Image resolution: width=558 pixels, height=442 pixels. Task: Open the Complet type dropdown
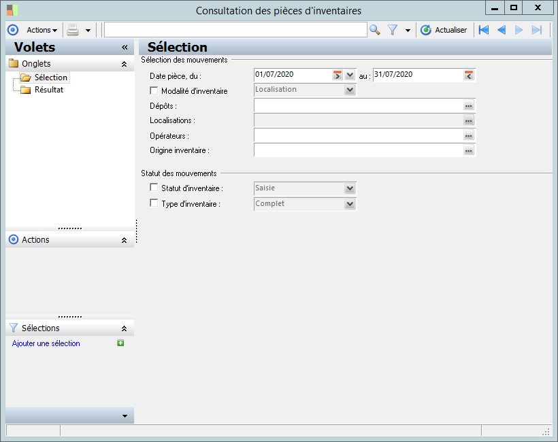coord(350,204)
